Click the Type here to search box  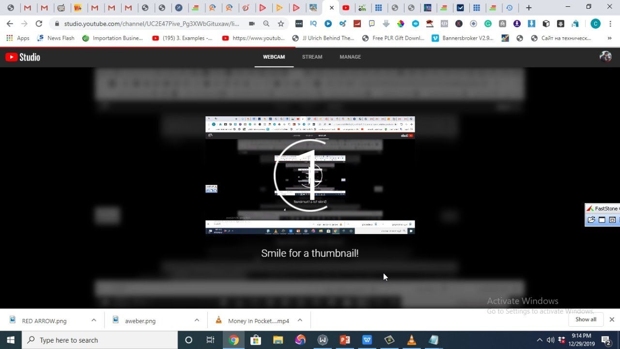(x=100, y=340)
